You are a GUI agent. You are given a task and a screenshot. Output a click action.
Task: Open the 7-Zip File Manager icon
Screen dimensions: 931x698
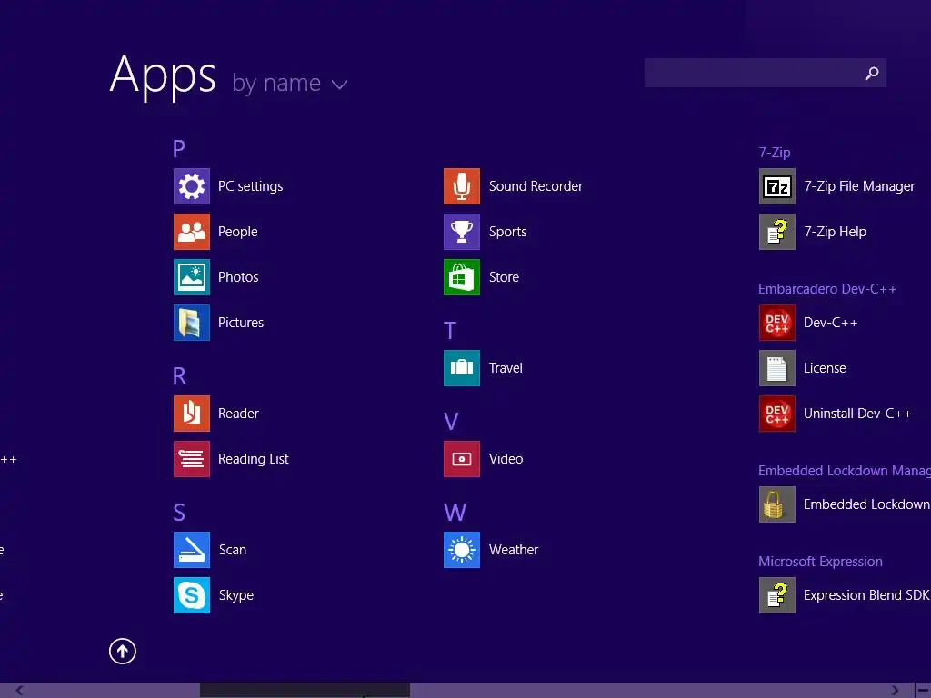tap(776, 186)
